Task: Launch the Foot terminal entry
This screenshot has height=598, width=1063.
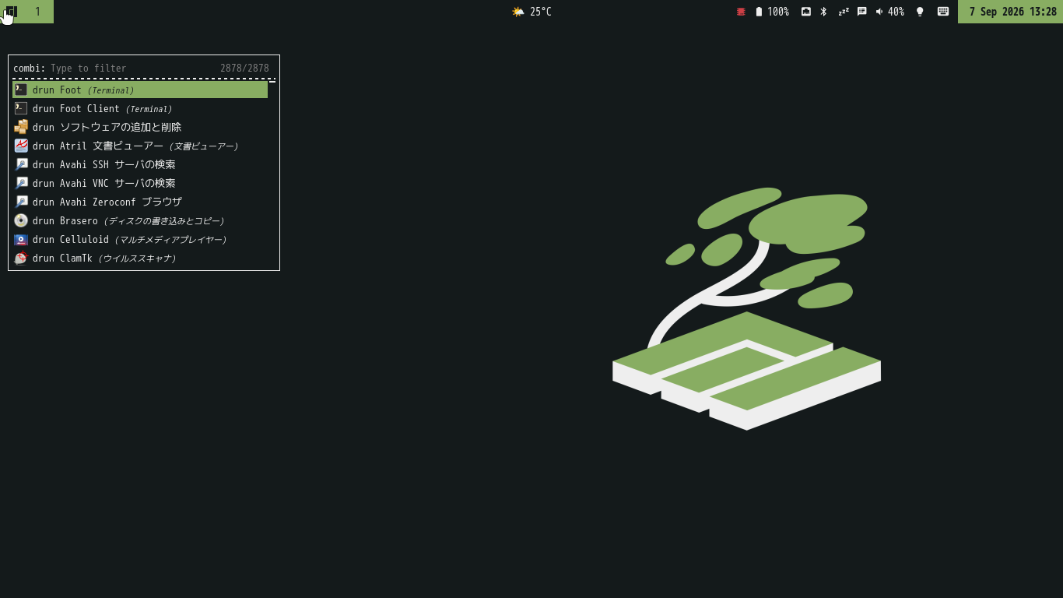Action: click(140, 90)
